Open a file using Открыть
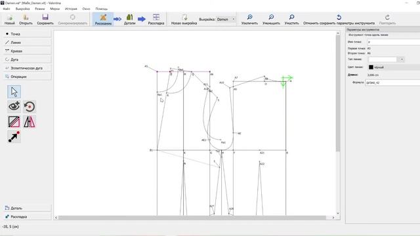The height and width of the screenshot is (236, 420). click(x=26, y=20)
